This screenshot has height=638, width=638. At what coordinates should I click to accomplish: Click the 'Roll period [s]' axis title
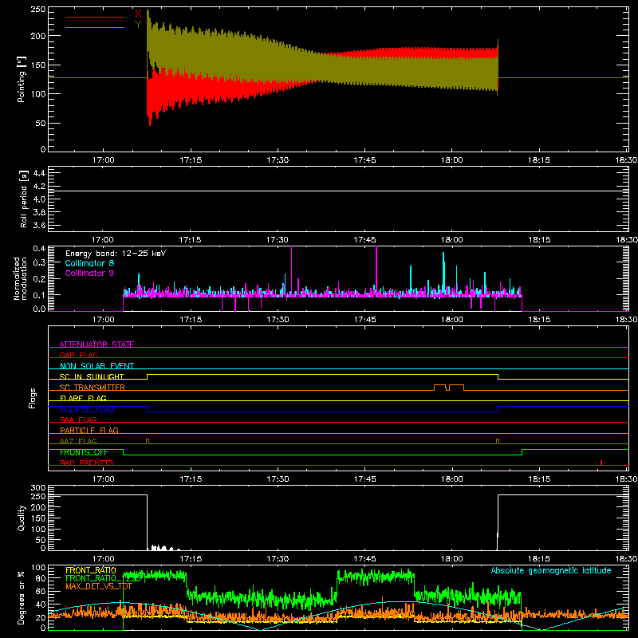(23, 199)
